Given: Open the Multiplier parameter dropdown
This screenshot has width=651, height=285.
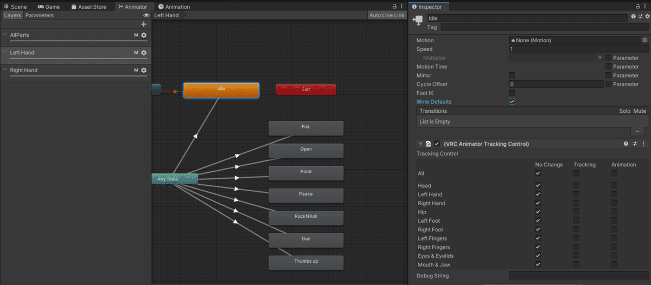Looking at the screenshot, I should [x=556, y=57].
